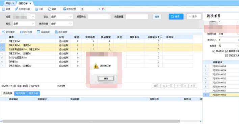Viewport: 239px width, 126px height.
Task: Click the yellow warning icon in dialog
Action: pyautogui.click(x=96, y=66)
